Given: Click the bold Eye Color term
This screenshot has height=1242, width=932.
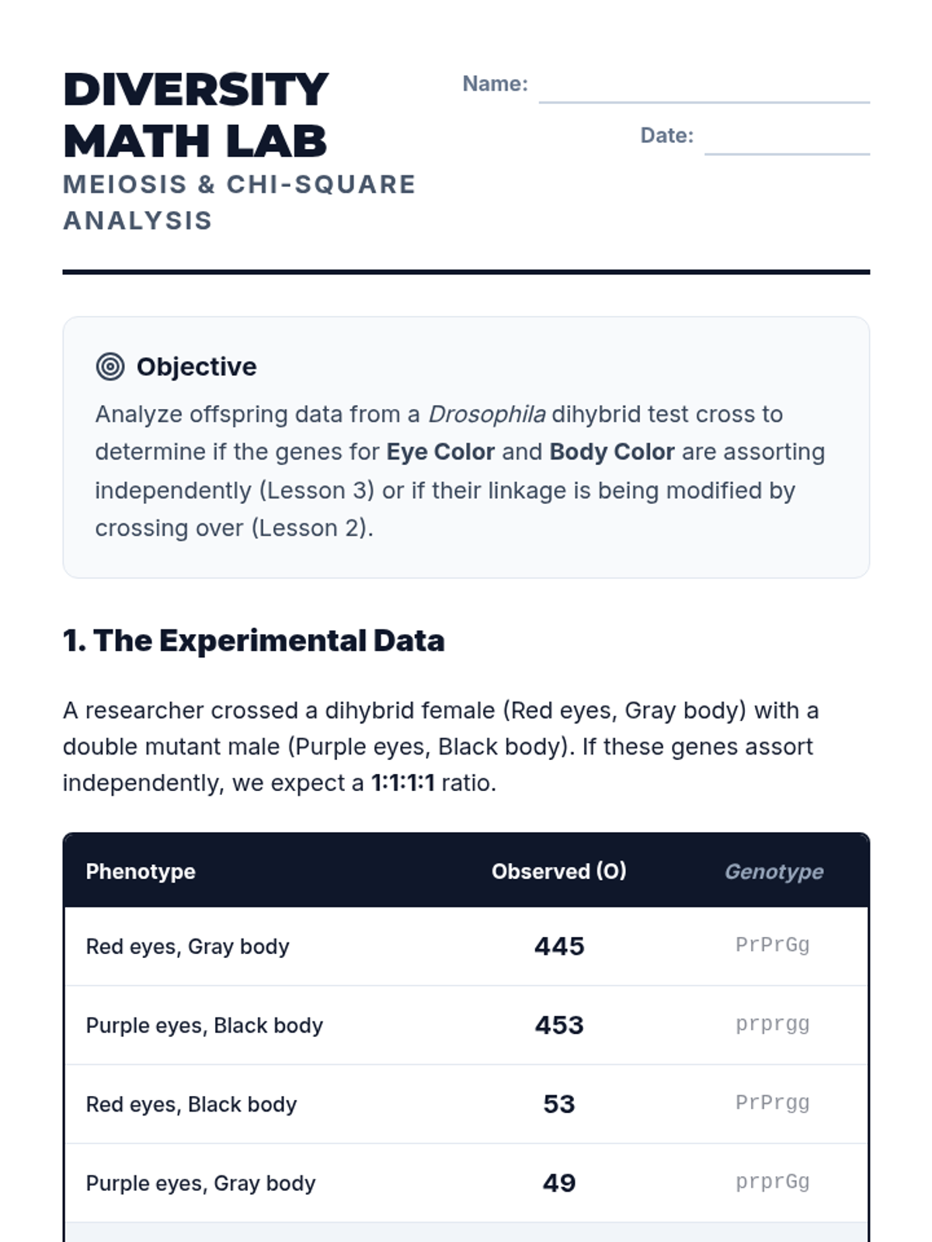Looking at the screenshot, I should 440,452.
